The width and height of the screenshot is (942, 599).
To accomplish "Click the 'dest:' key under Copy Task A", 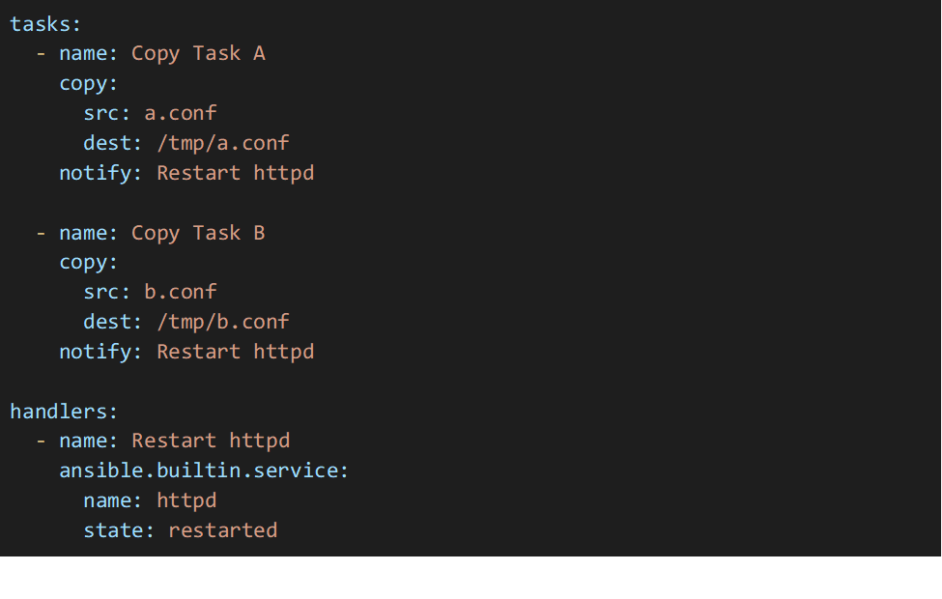I will pyautogui.click(x=112, y=143).
